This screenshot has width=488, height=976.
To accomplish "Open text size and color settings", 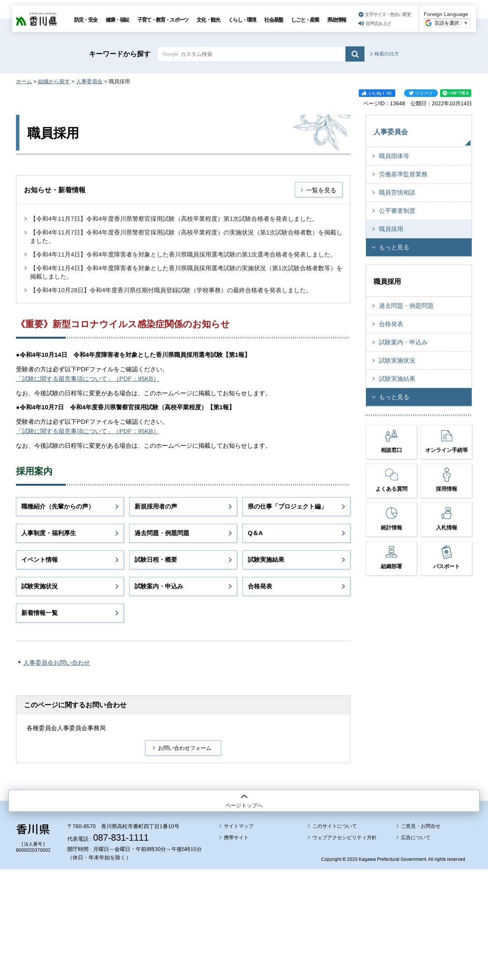I will tap(385, 14).
